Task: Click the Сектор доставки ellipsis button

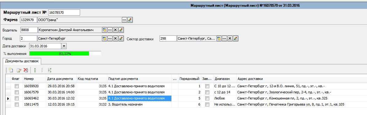Action: click(x=224, y=38)
